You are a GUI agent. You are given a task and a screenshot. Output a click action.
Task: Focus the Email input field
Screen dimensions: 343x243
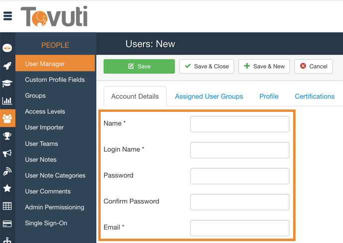coord(240,228)
